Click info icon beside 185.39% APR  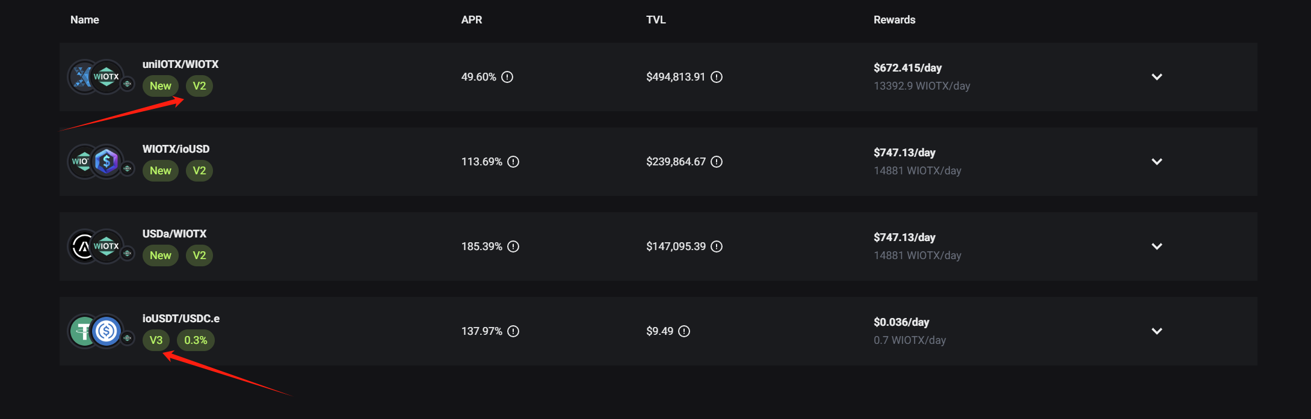(x=513, y=246)
